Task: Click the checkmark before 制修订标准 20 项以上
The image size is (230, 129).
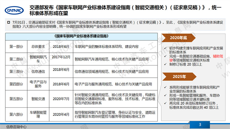Action: (165, 64)
